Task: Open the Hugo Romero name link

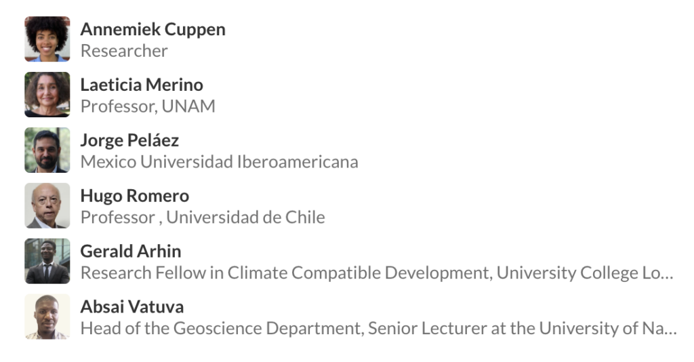Action: tap(134, 197)
